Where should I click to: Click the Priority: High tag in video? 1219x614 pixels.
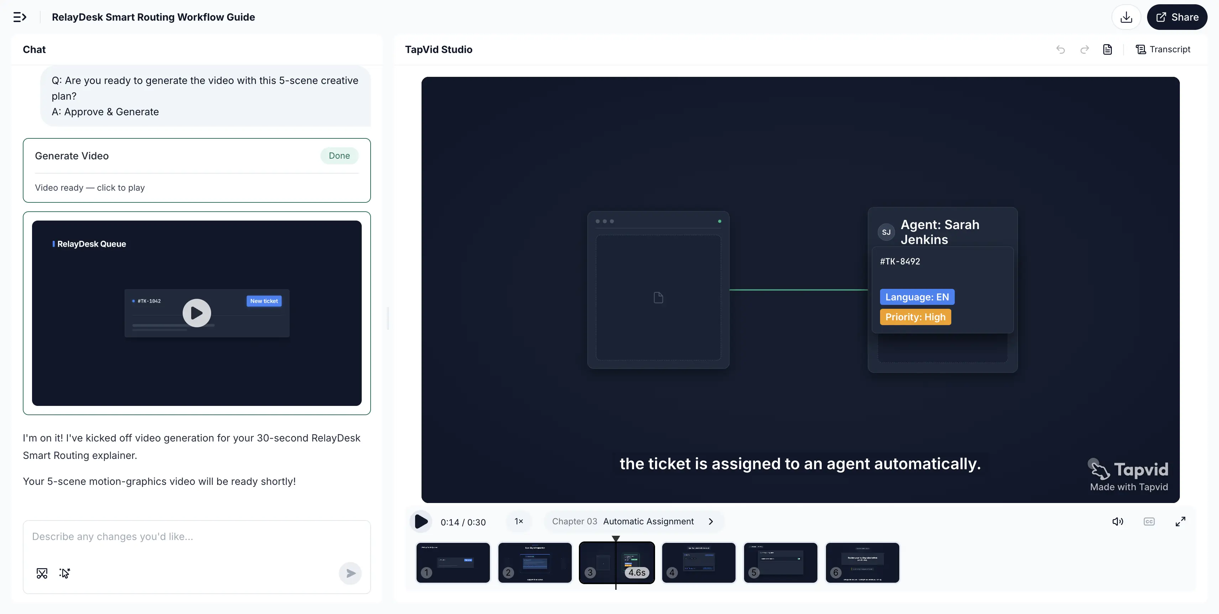pyautogui.click(x=915, y=317)
